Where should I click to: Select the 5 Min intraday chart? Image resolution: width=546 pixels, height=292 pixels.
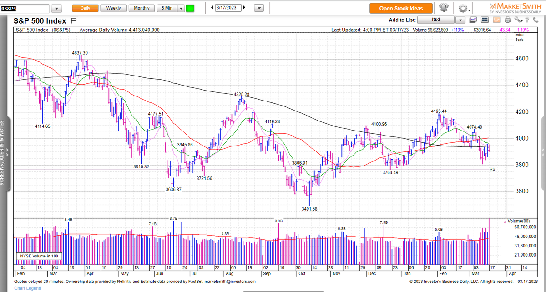point(167,8)
